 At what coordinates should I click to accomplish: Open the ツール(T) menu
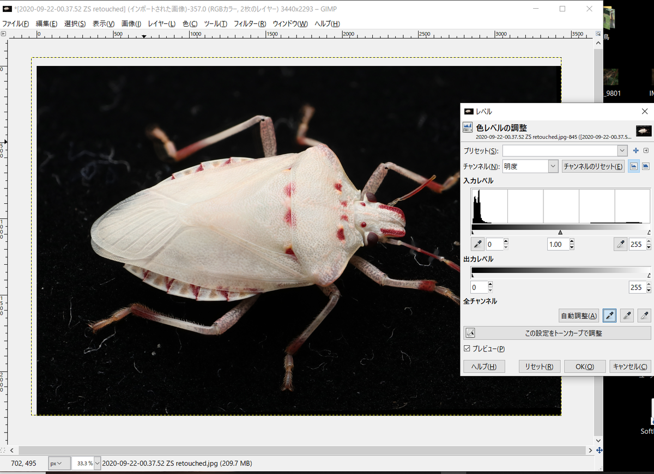pyautogui.click(x=216, y=23)
